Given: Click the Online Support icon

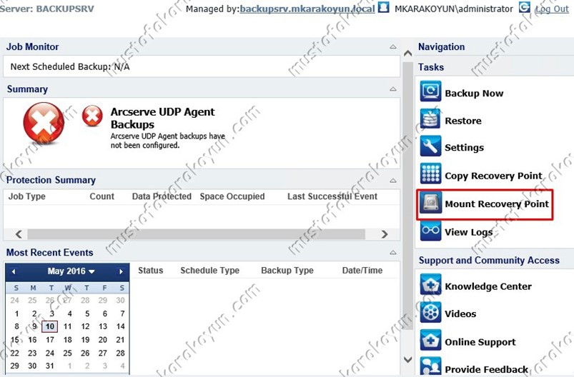Looking at the screenshot, I should click(x=430, y=340).
